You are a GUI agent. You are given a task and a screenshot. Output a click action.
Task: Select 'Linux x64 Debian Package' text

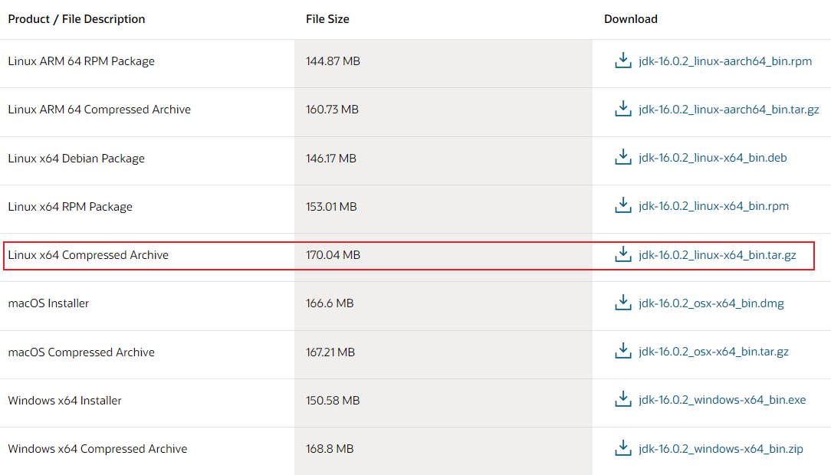tap(77, 159)
